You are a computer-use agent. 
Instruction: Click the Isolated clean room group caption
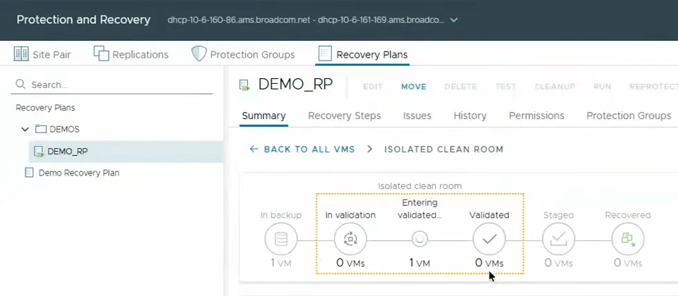420,186
